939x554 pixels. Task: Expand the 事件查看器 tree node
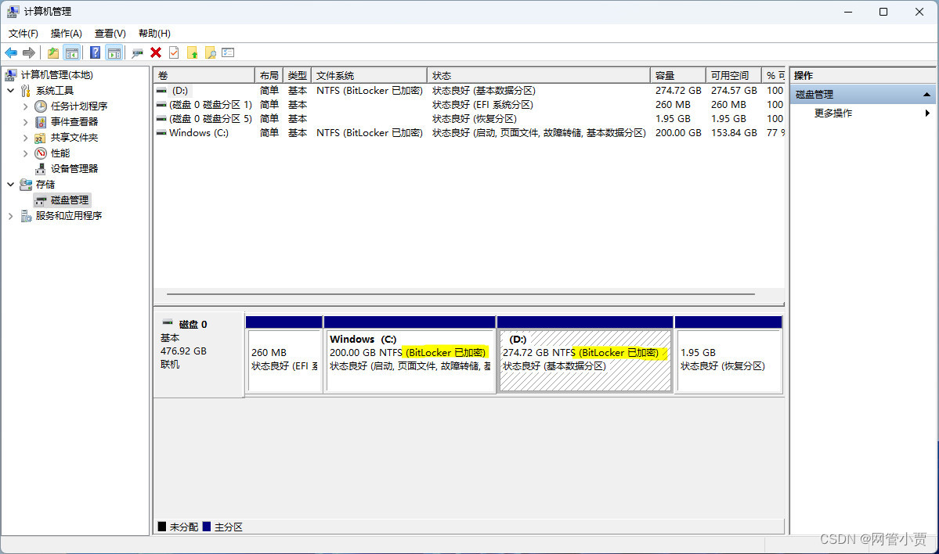coord(25,122)
